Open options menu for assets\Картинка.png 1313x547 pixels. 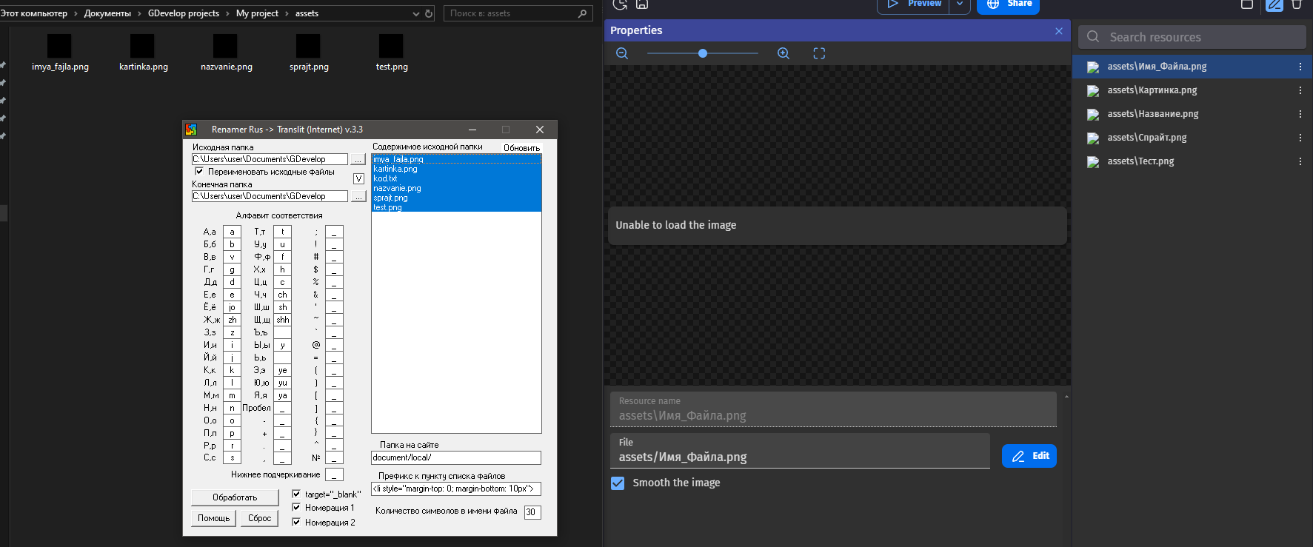[x=1300, y=90]
